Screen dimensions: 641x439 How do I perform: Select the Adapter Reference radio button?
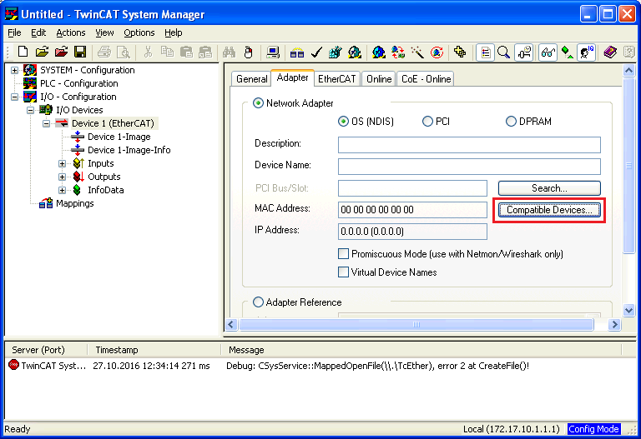pyautogui.click(x=258, y=302)
